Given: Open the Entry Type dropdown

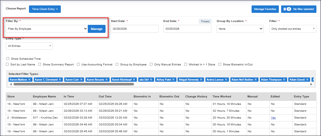Looking at the screenshot, I should [29, 46].
